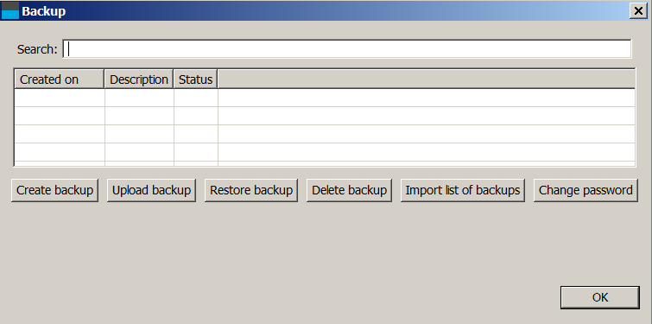
Task: Close the Backup dialog window
Action: (638, 11)
